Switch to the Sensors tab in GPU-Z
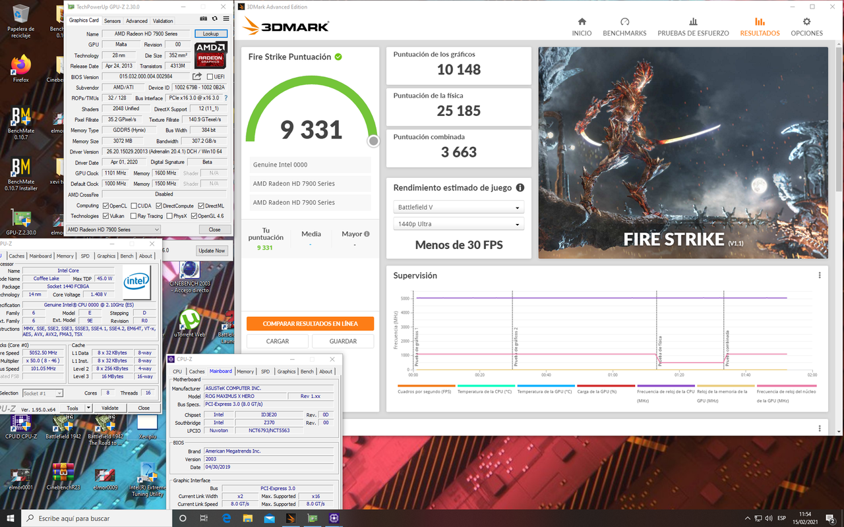 [x=112, y=21]
